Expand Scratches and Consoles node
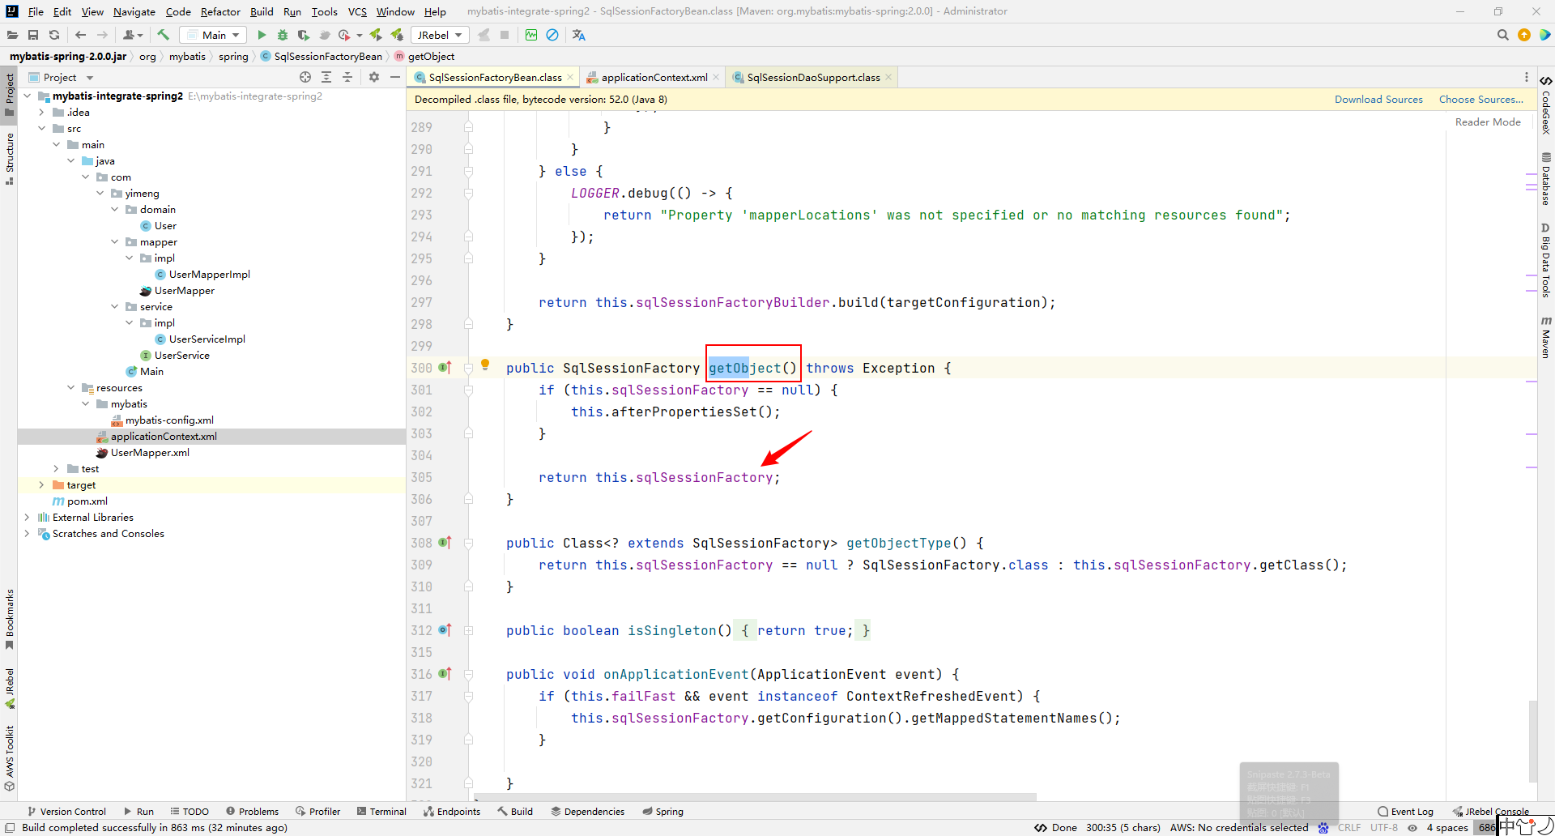 [x=27, y=533]
